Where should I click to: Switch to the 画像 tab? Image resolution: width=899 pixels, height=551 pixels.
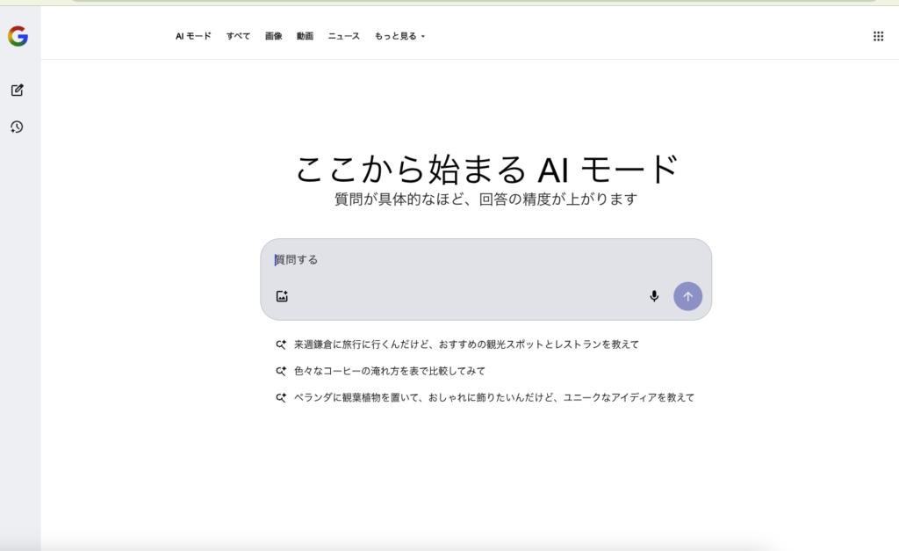[272, 36]
